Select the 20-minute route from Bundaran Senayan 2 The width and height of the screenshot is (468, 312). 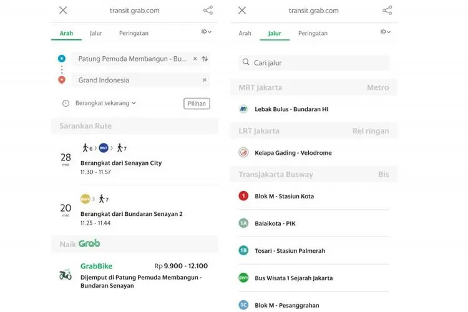click(135, 210)
